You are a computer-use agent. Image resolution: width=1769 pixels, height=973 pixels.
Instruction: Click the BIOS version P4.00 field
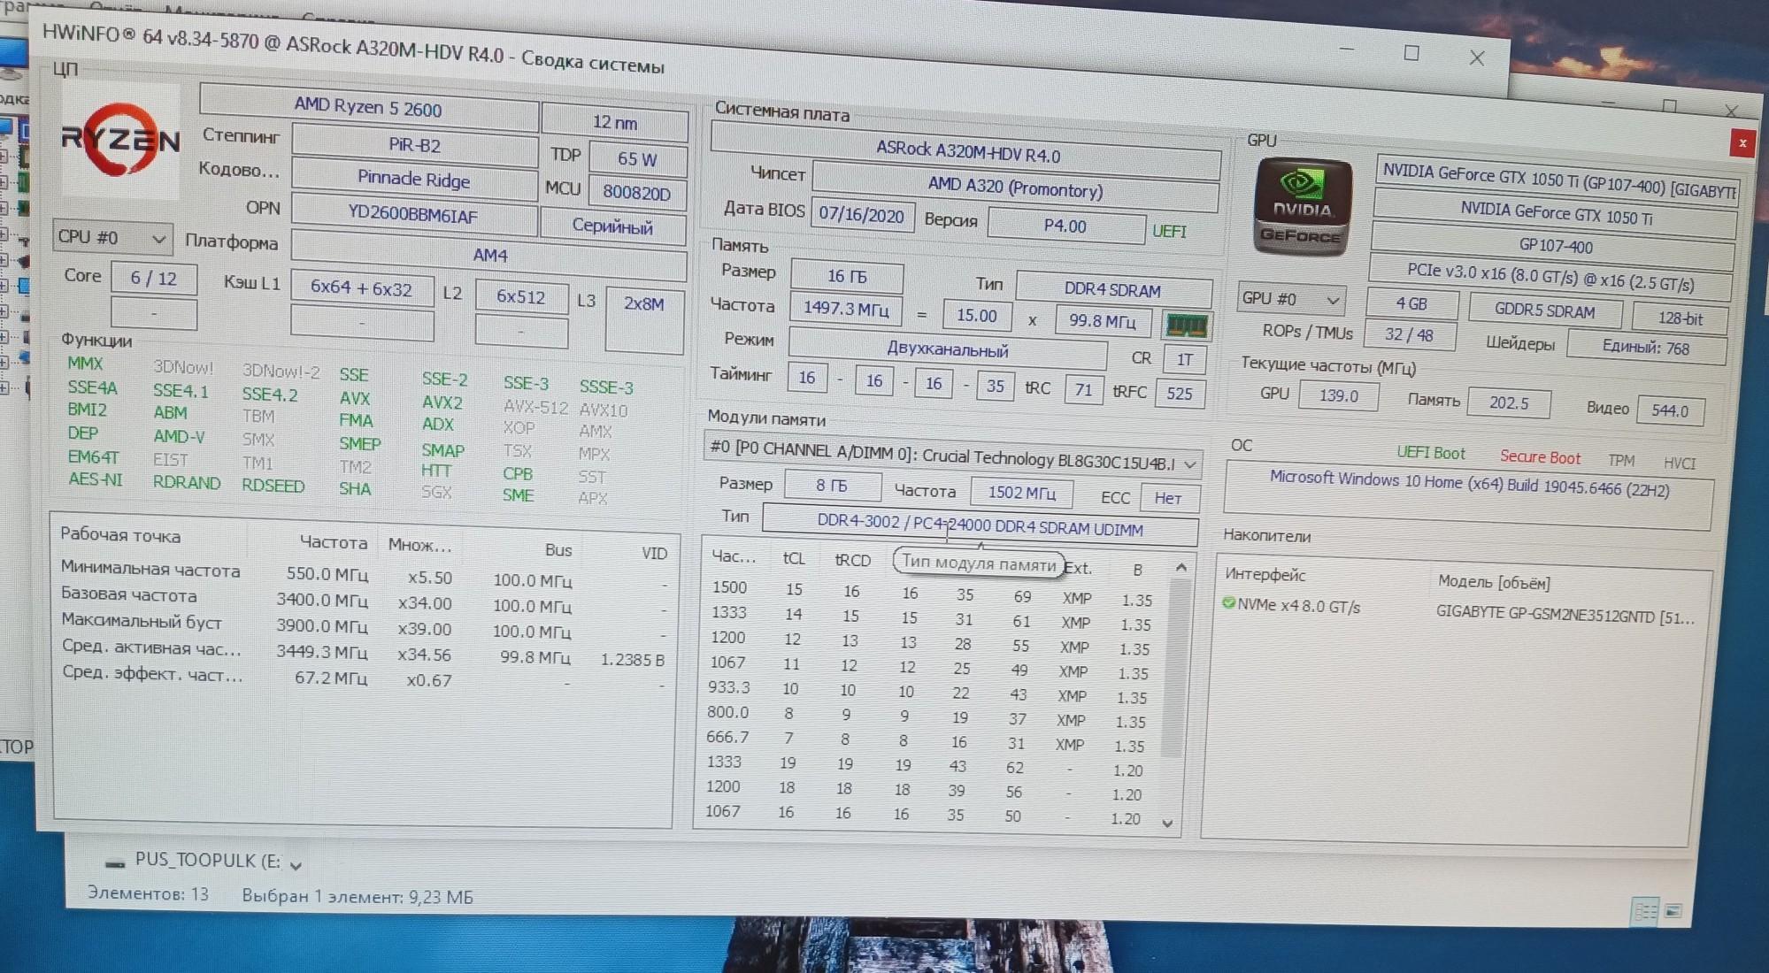click(1065, 226)
